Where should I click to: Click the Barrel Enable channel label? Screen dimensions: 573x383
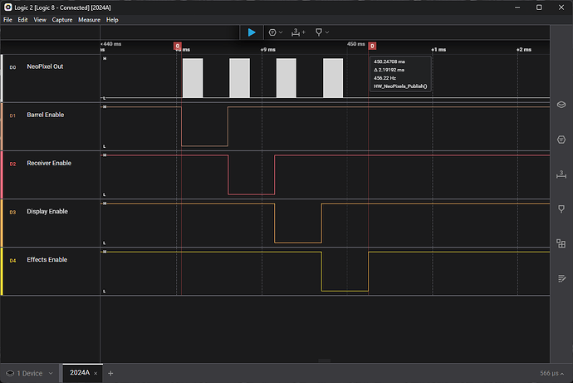pos(45,115)
